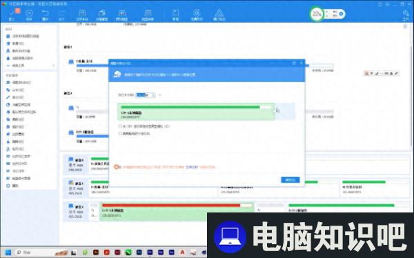Expand the All Tools sidebar row arrow
414x258 pixels.
tap(54, 66)
